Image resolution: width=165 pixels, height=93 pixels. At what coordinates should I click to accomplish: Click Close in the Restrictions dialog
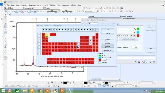[151, 49]
